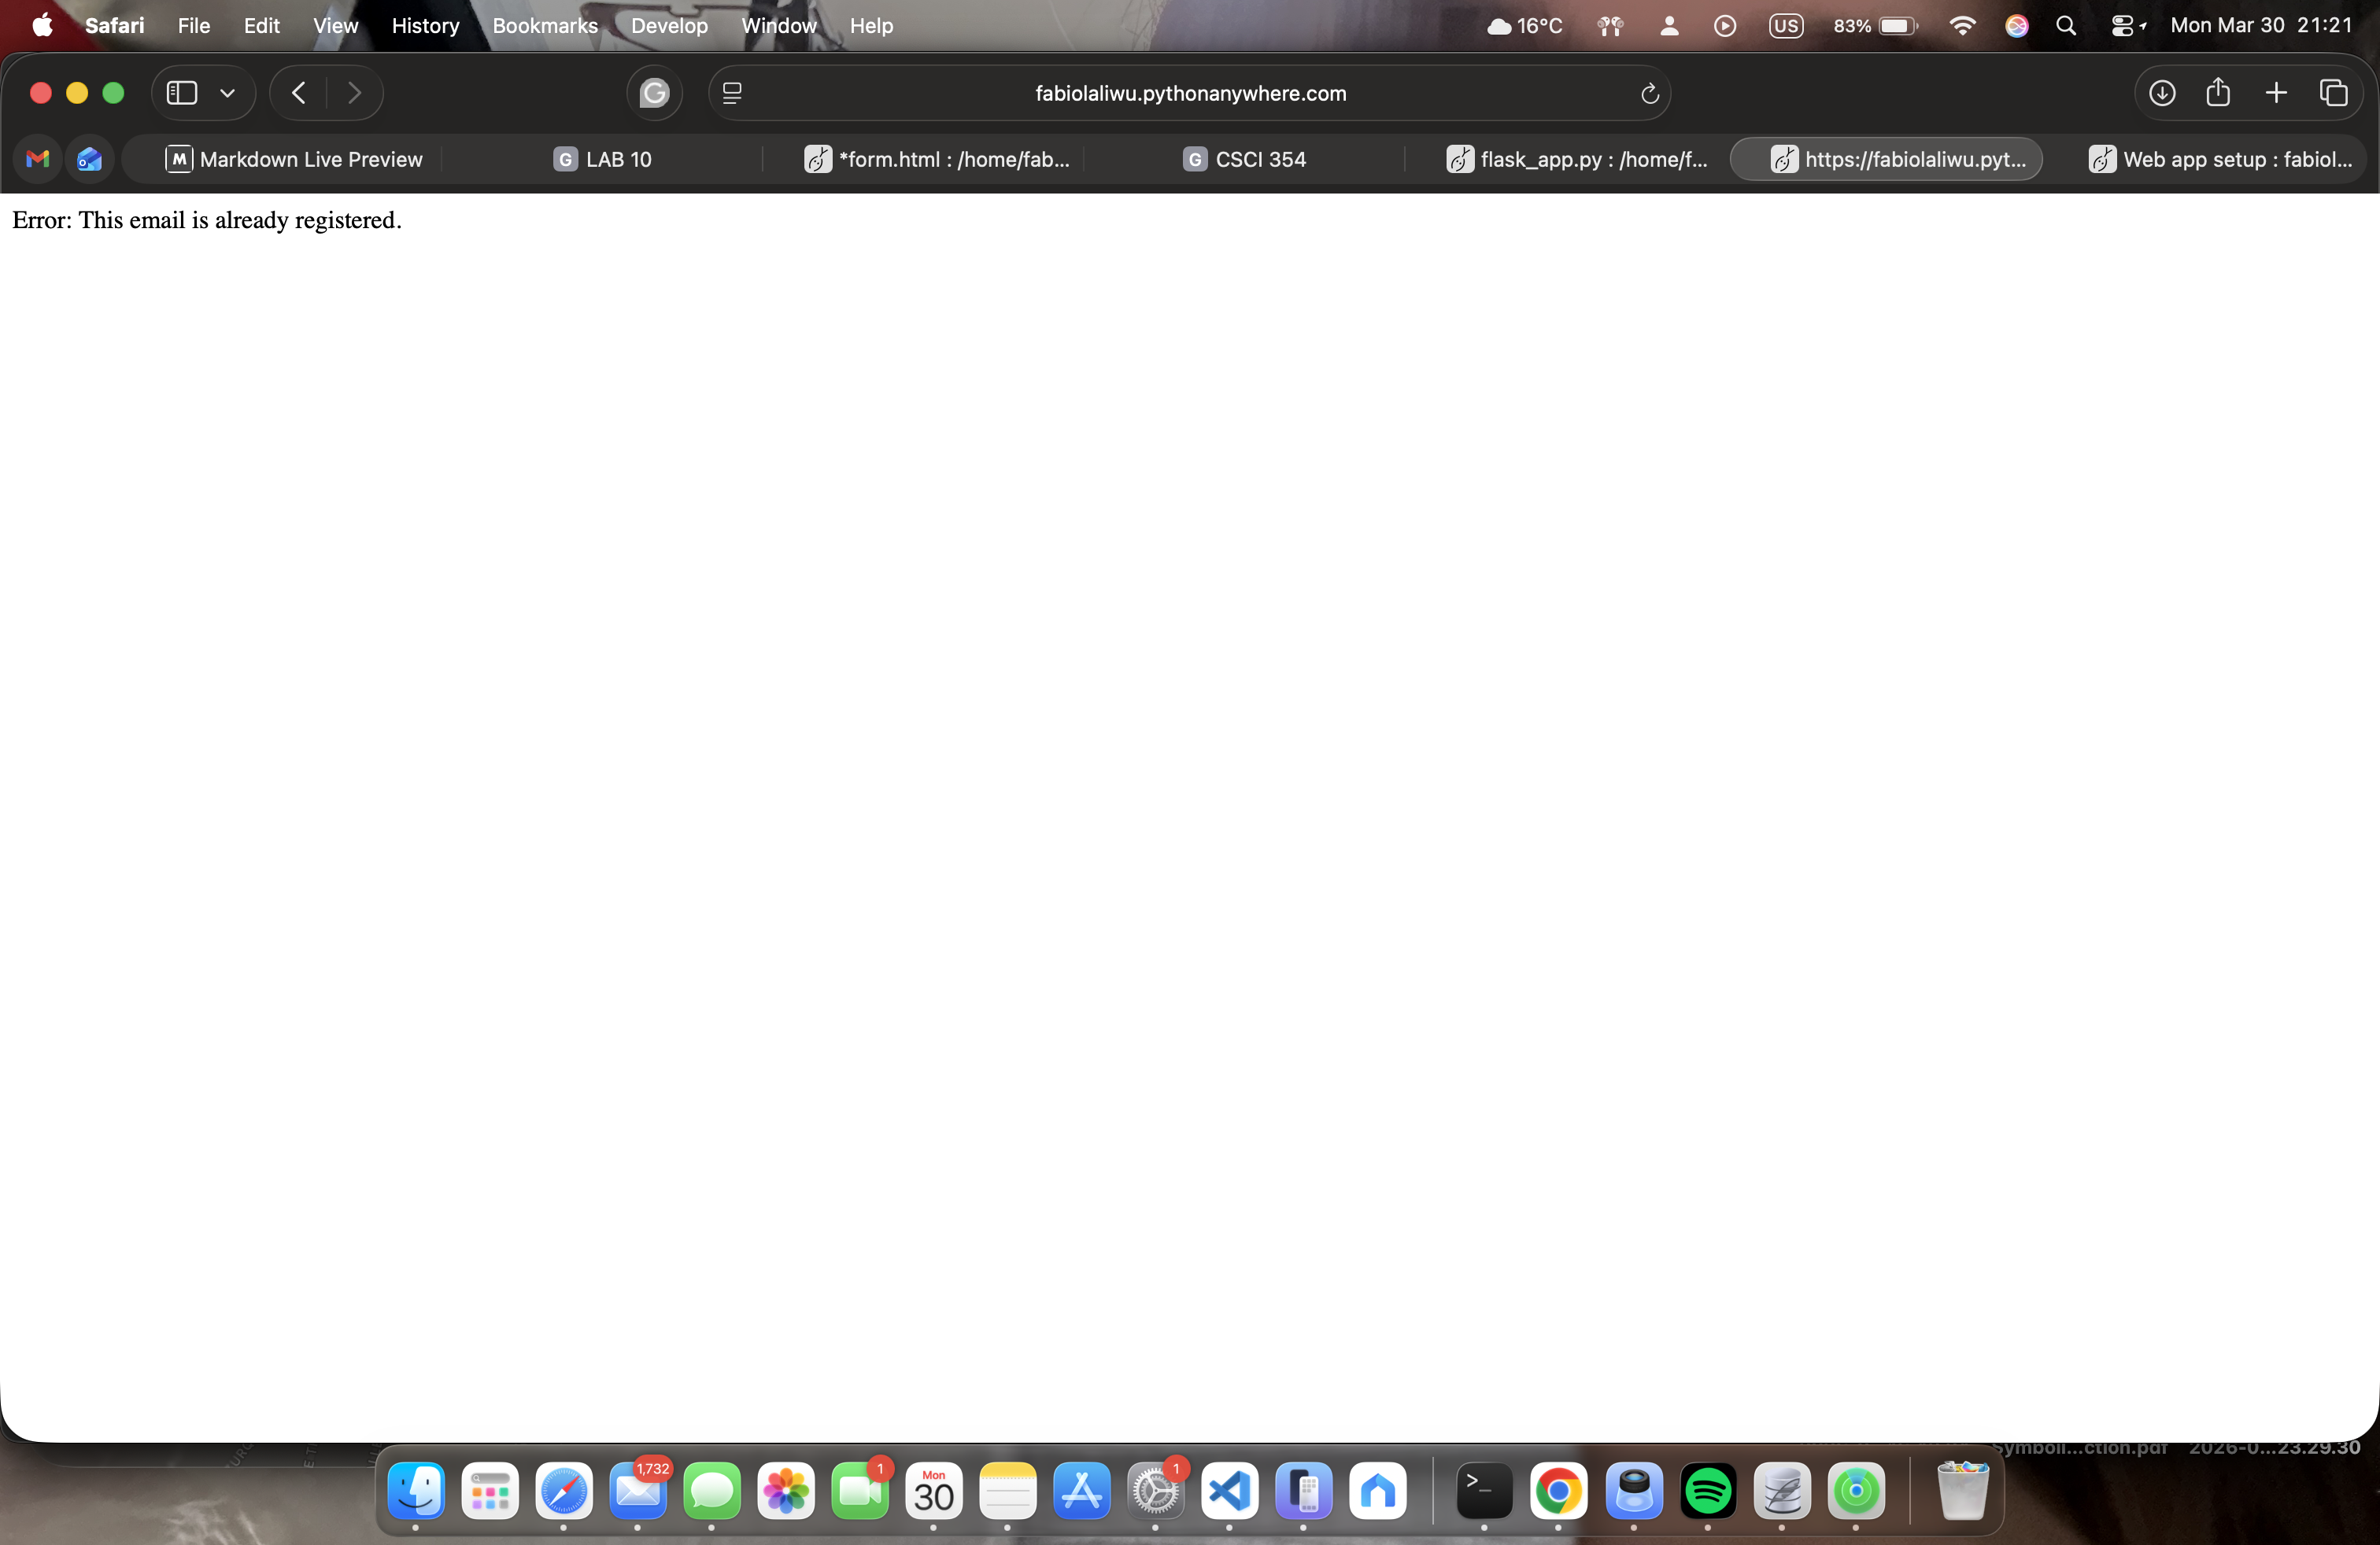
Task: Open the US input source menu
Action: pyautogui.click(x=1785, y=26)
